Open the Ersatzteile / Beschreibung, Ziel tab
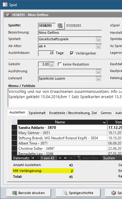 (x=73, y=113)
